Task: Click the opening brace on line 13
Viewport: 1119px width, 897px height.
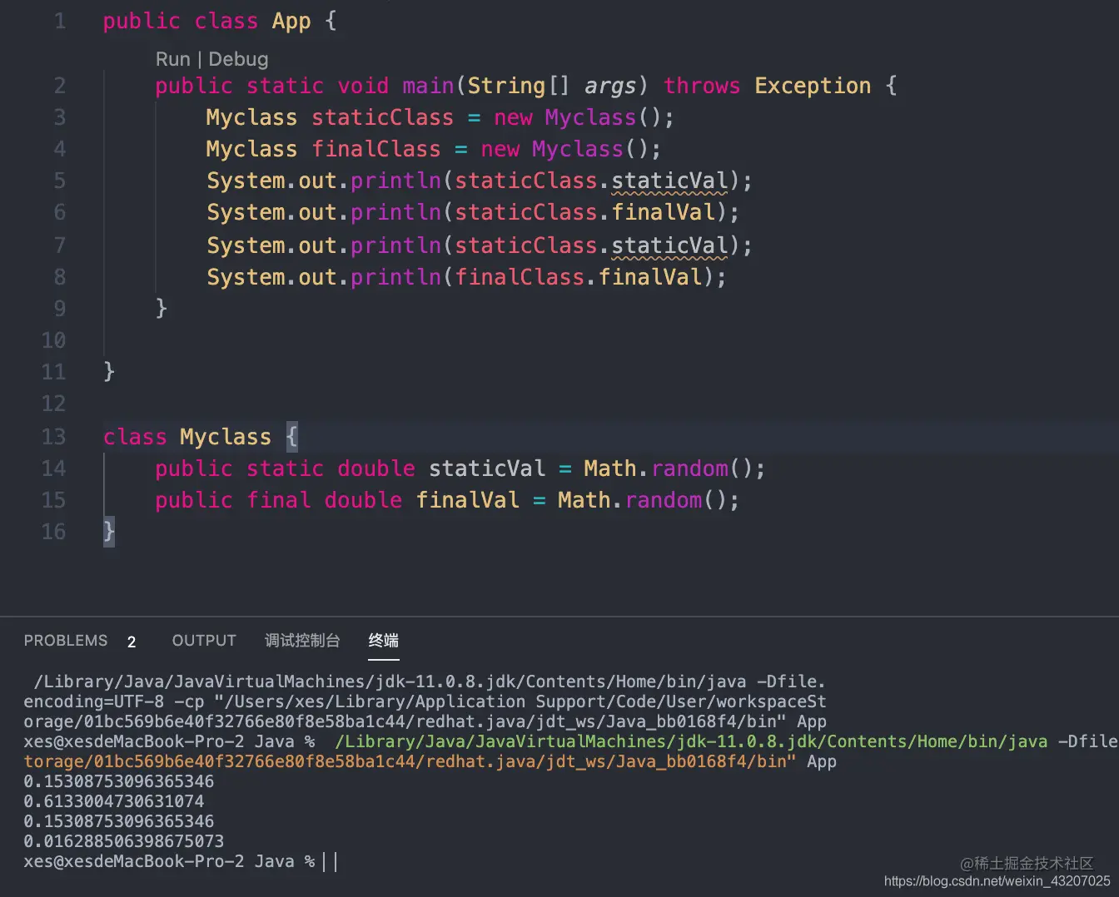Action: click(291, 437)
